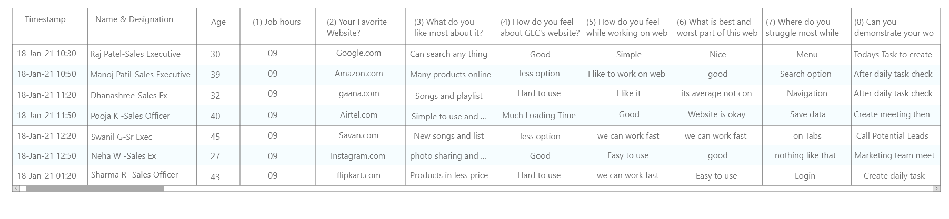Click the (1) Job hours column header
This screenshot has height=219, width=949.
[x=277, y=26]
